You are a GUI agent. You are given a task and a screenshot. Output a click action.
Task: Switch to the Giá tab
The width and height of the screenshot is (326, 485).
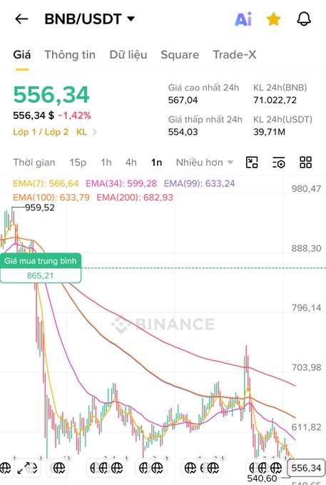click(22, 55)
